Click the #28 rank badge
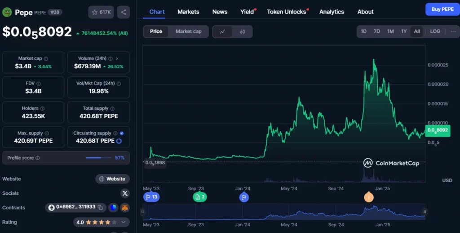Screen dimensions: 460x233 click(x=55, y=12)
